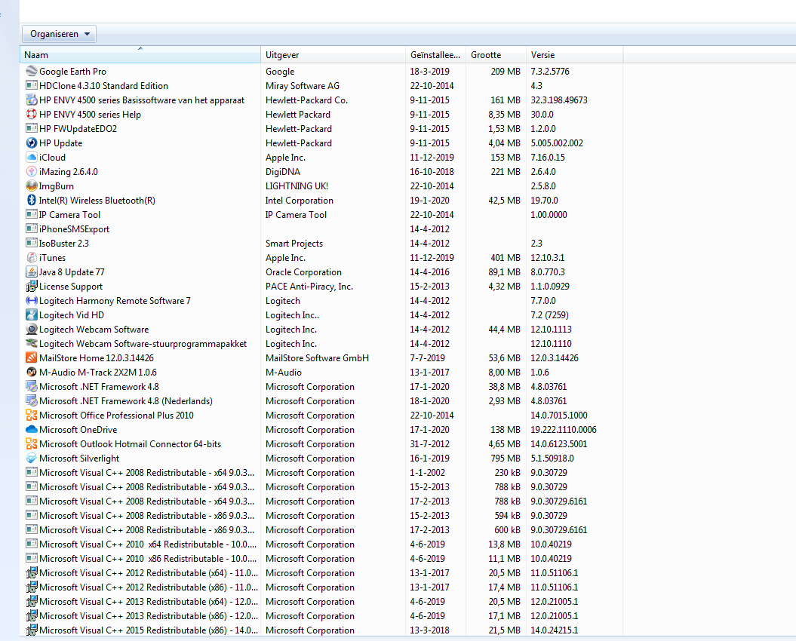Viewport: 796px width, 641px height.
Task: Select the iCloud program icon
Action: click(32, 158)
